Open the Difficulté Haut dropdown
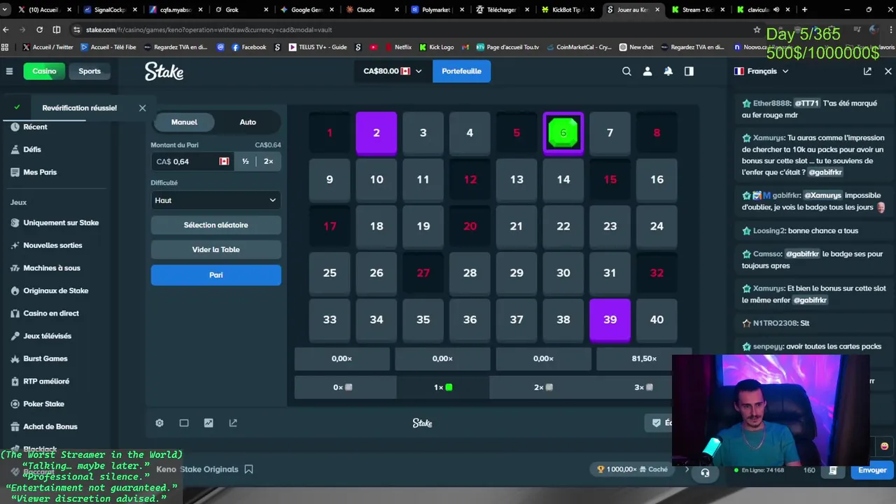 tap(216, 200)
